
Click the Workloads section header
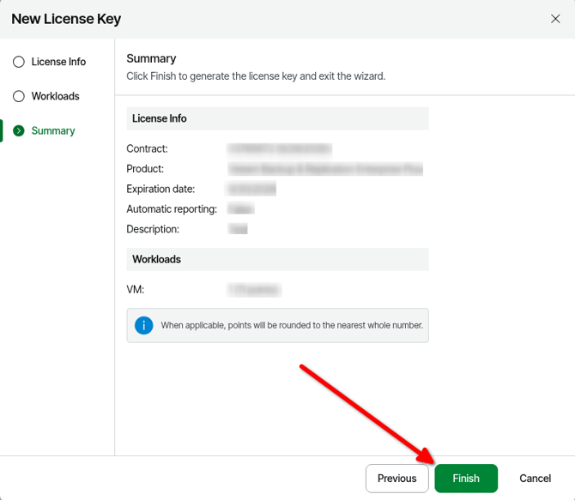point(156,259)
